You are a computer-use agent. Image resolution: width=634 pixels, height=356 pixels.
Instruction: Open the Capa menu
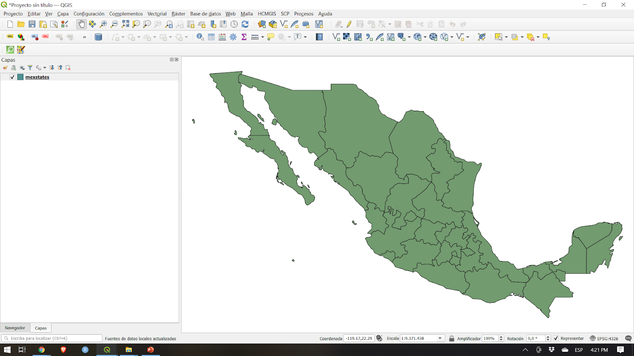click(x=63, y=14)
